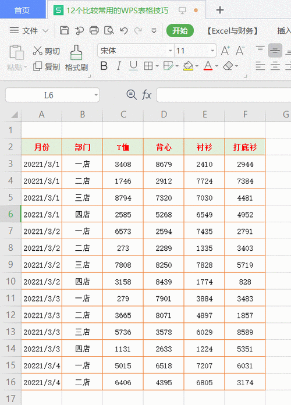Expand the font name dropdown showing 宋体
The image size is (291, 405).
[171, 51]
